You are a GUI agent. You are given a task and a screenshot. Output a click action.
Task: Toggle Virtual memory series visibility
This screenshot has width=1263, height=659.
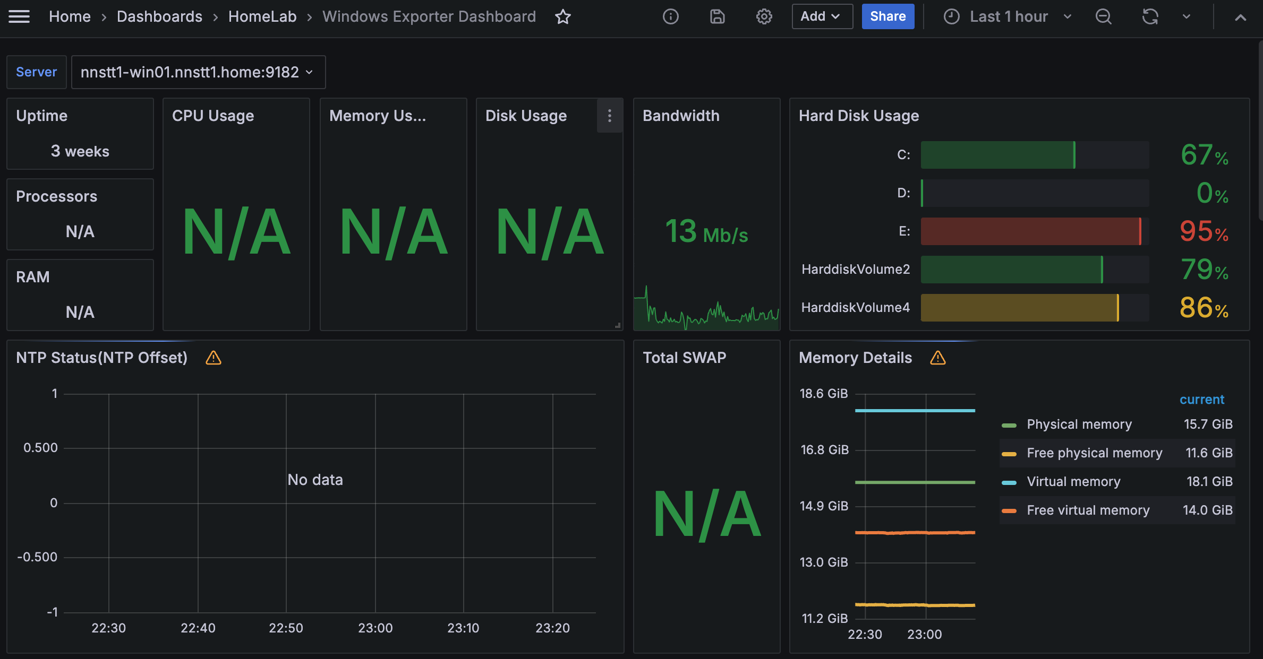[1073, 482]
